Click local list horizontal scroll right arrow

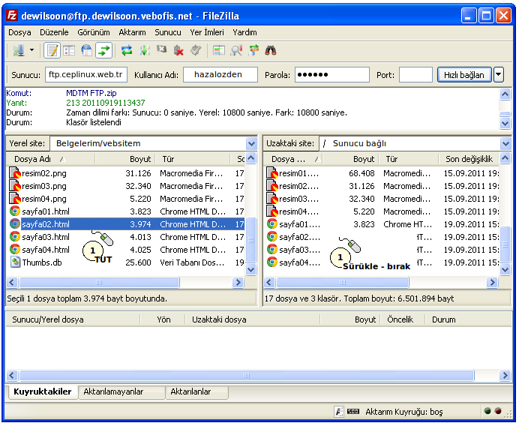click(238, 282)
